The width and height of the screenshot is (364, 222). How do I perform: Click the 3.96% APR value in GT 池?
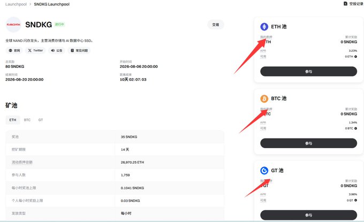(353, 194)
